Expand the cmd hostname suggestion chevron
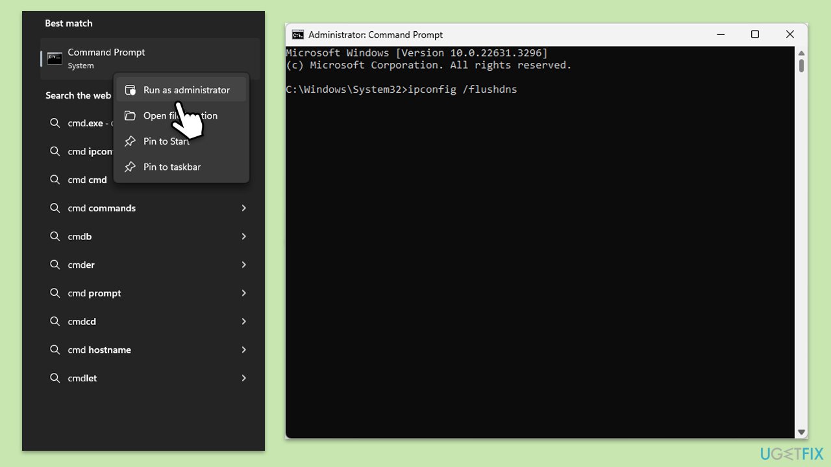Image resolution: width=831 pixels, height=467 pixels. point(244,350)
